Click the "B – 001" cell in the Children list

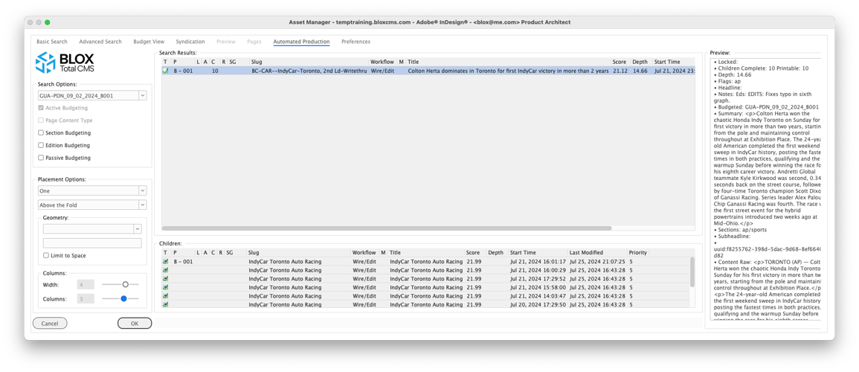183,262
